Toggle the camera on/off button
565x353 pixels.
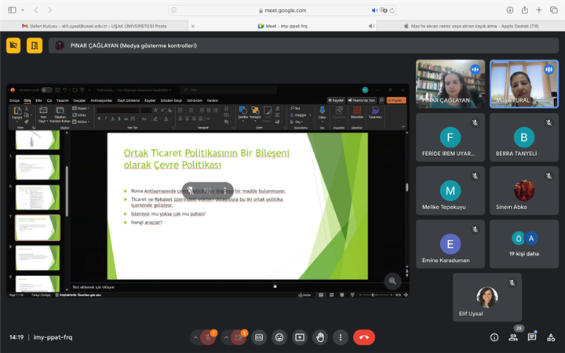(x=239, y=337)
